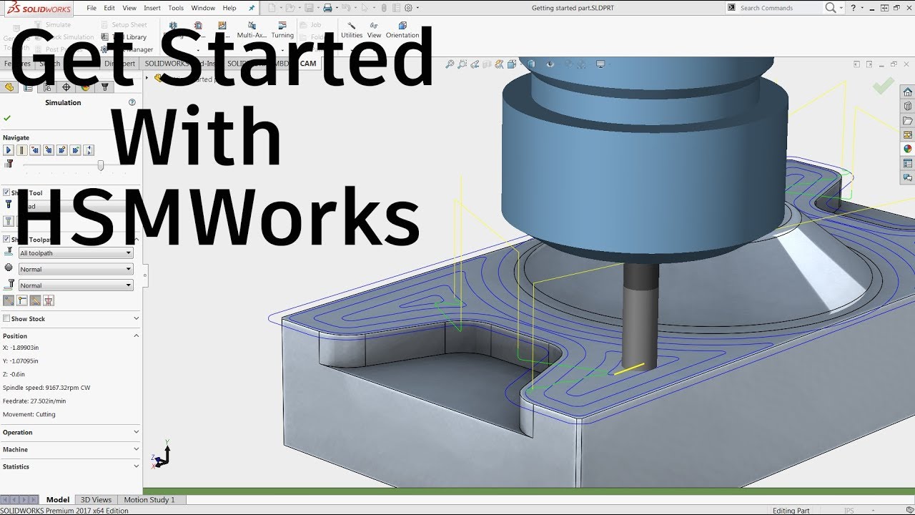Toggle second toolpath display icon button
Screen dimensions: 915x515
(x=22, y=300)
